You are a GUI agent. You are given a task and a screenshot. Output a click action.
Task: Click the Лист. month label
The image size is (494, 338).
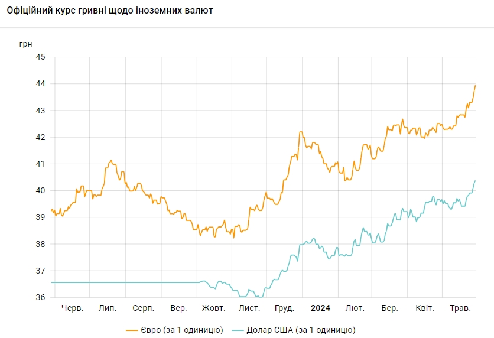click(249, 308)
